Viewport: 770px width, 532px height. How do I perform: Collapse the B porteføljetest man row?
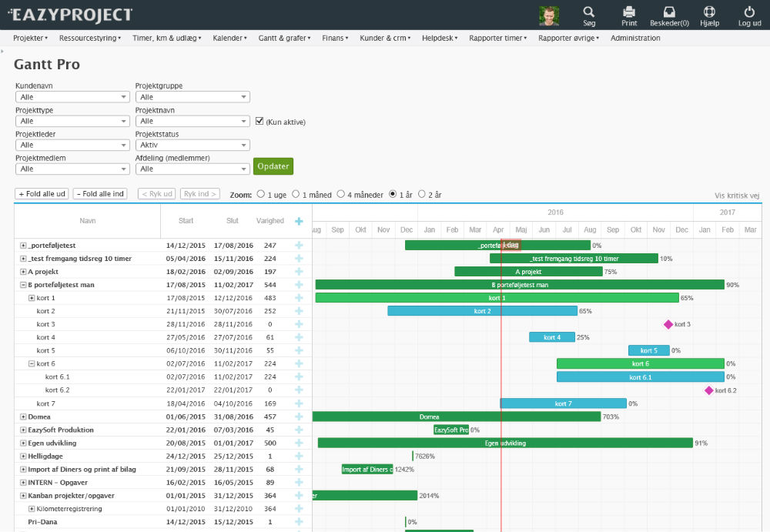pyautogui.click(x=23, y=285)
